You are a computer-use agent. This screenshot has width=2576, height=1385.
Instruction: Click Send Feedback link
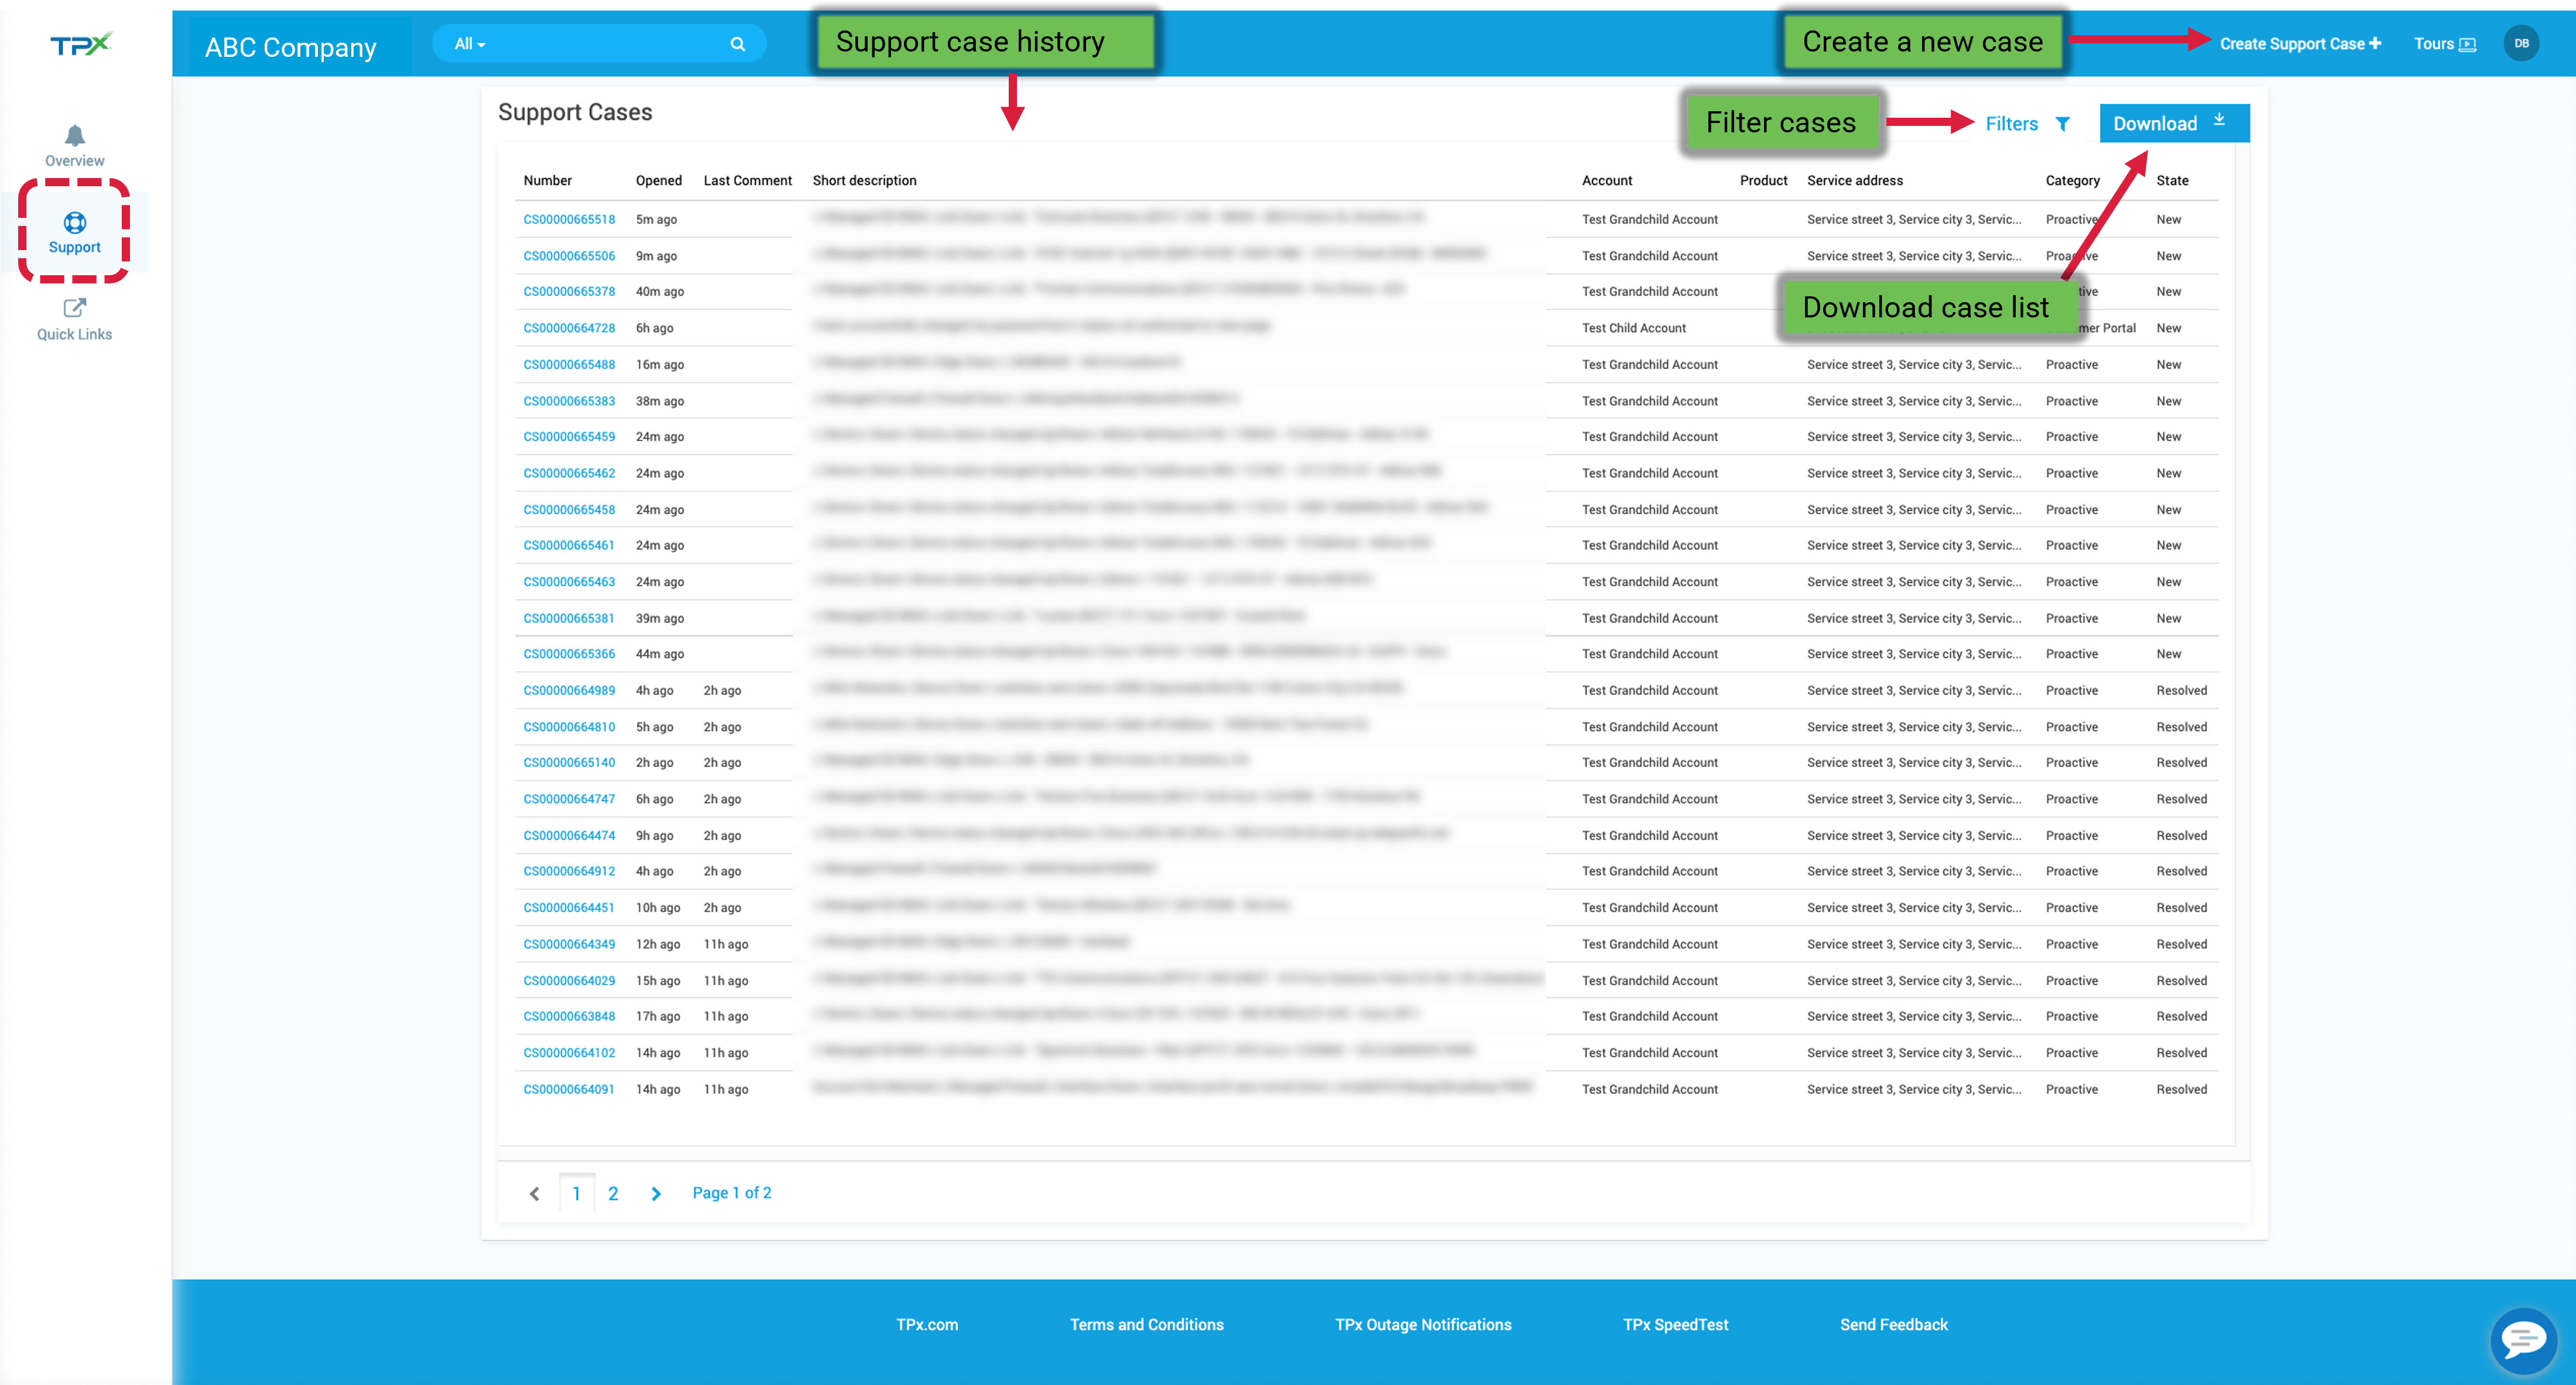click(x=1894, y=1324)
